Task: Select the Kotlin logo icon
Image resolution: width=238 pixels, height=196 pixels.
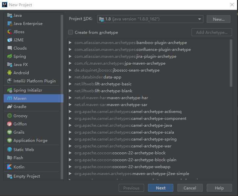Action: [x=10, y=167]
